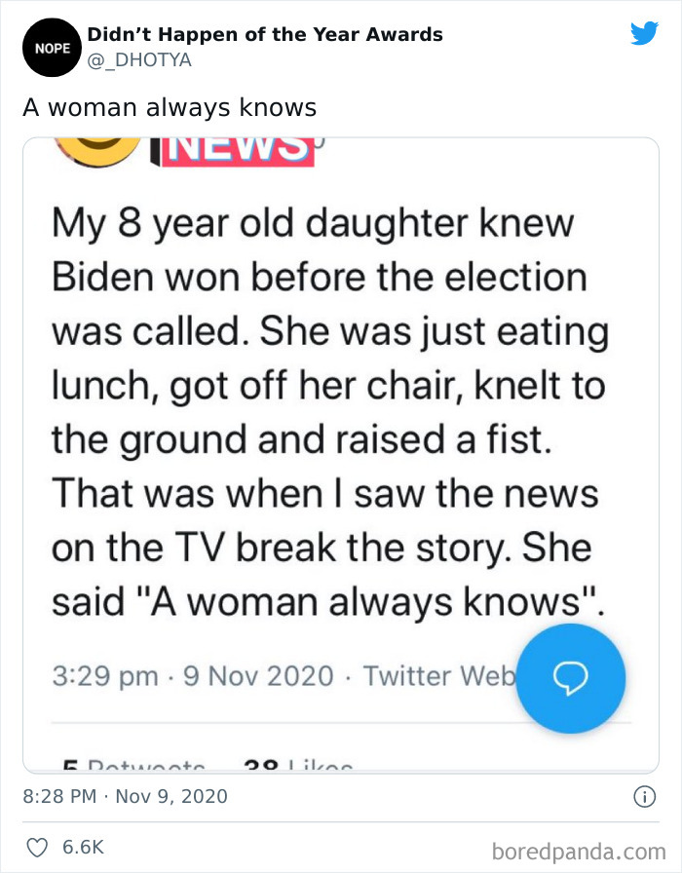Open the info circle icon
Screen dimensions: 682x873
pos(643,796)
